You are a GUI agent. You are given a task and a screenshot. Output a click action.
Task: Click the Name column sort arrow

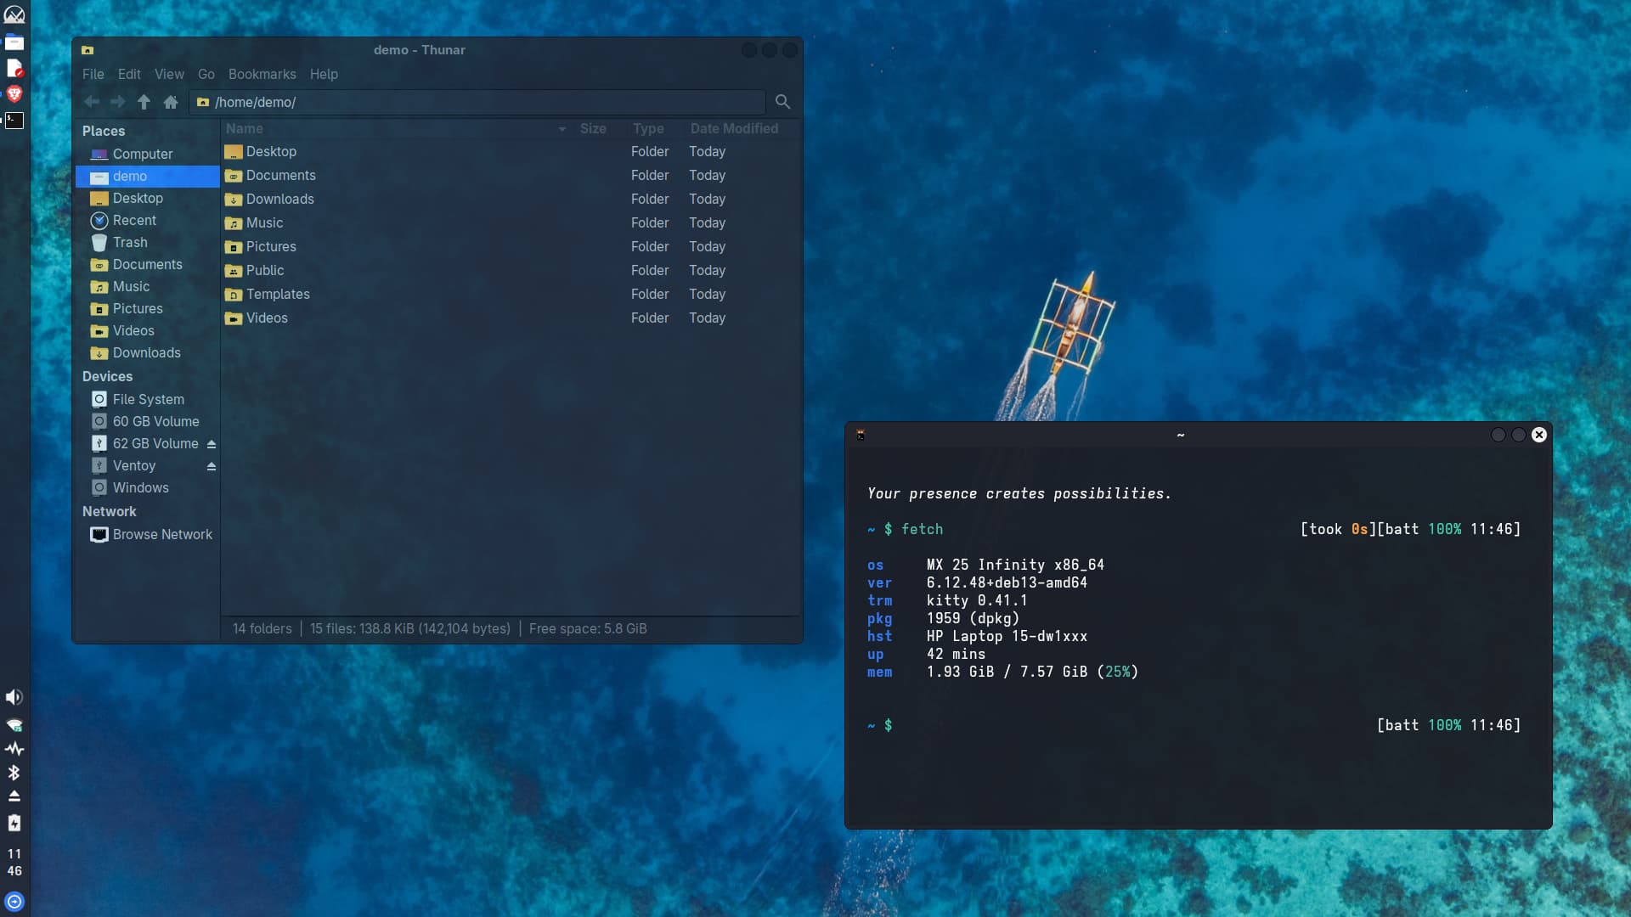562,129
